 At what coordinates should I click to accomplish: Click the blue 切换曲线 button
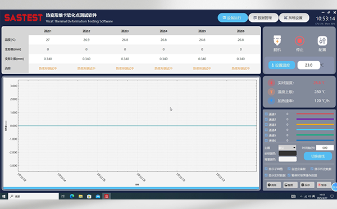point(318,156)
